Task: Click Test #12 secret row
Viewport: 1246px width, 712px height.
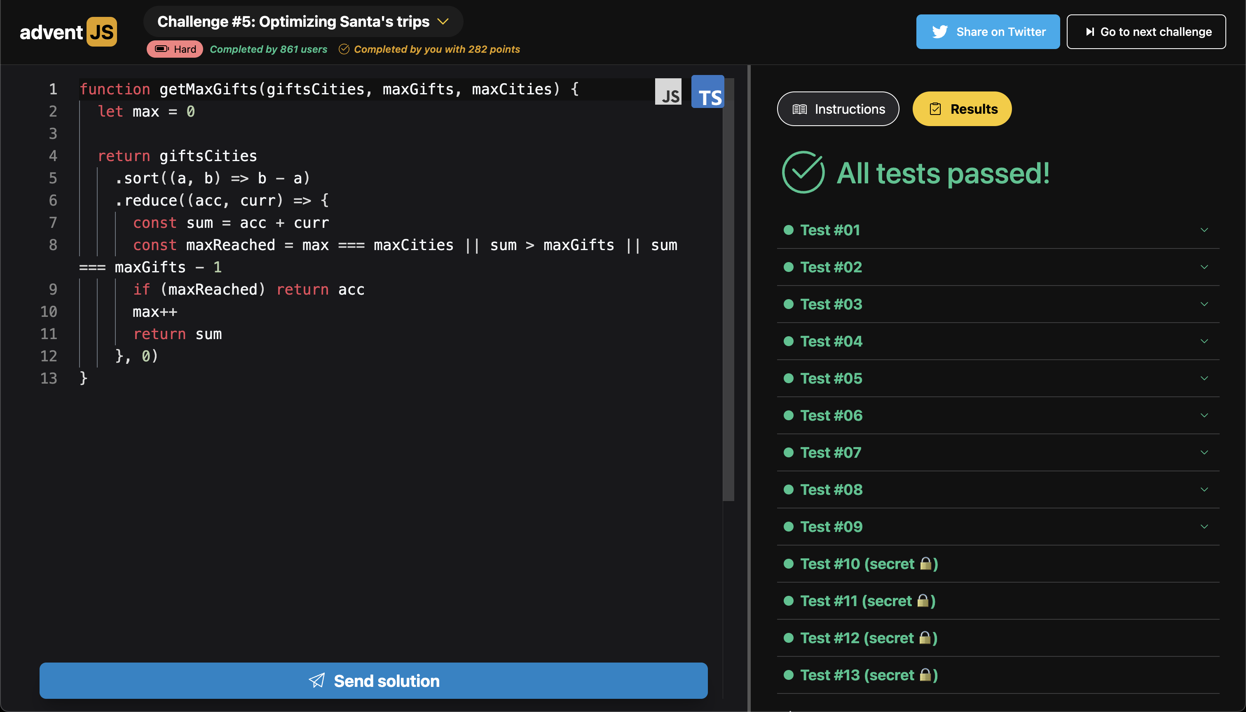Action: 998,638
